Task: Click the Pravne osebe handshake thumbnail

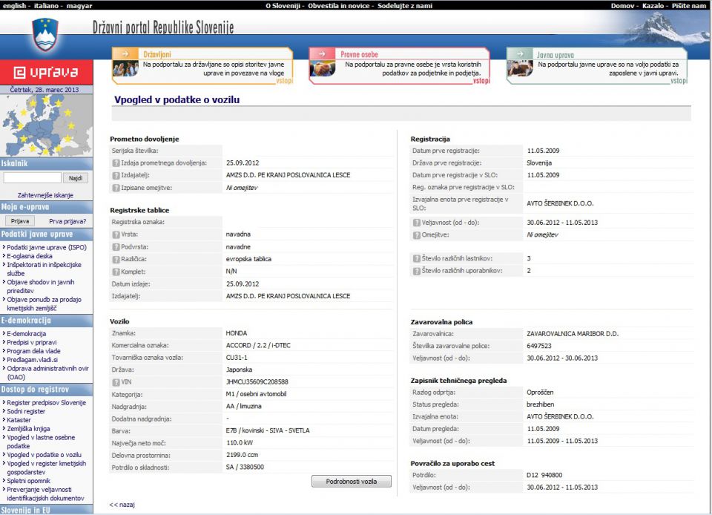Action: coord(323,68)
